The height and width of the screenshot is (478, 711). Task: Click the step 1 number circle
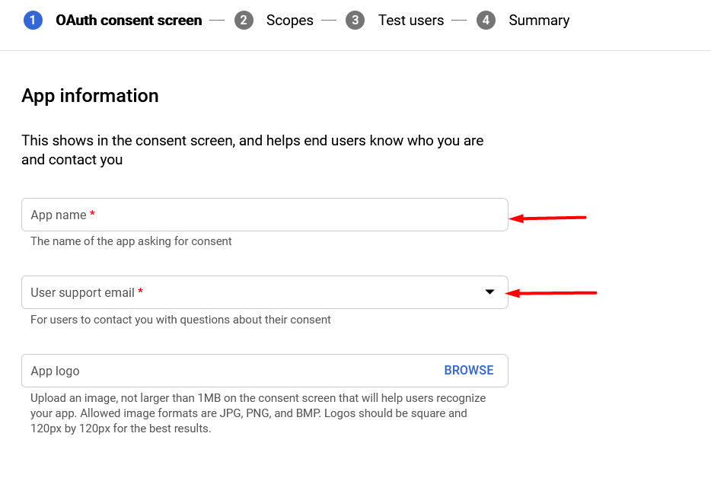click(33, 21)
